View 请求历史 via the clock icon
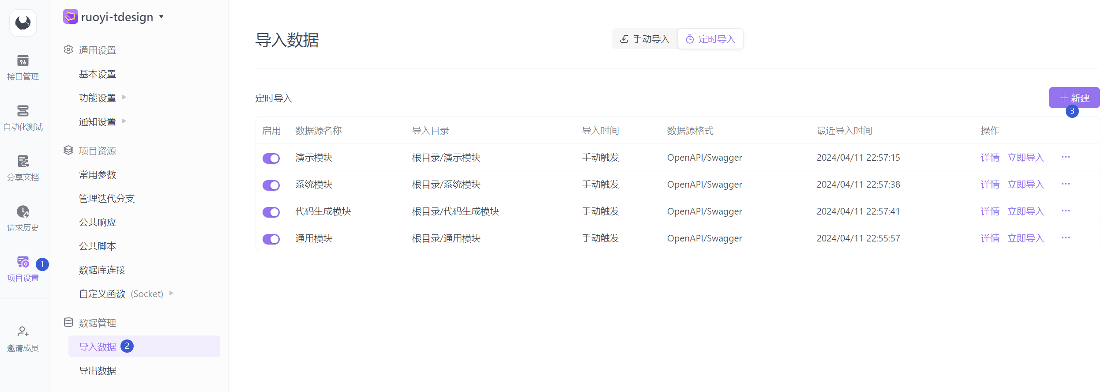The height and width of the screenshot is (392, 1112). coord(23,211)
